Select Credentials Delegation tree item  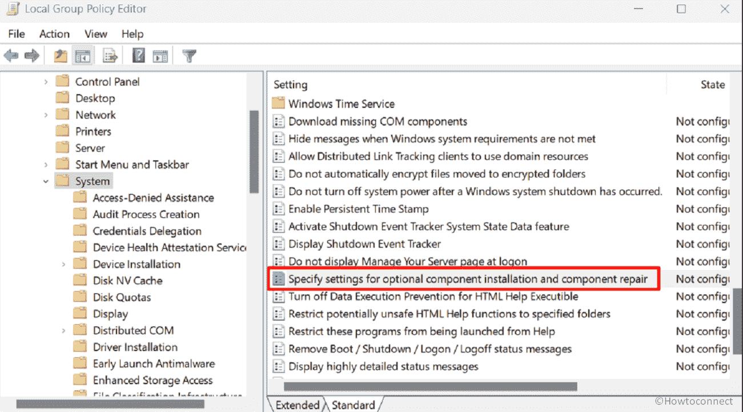[147, 231]
